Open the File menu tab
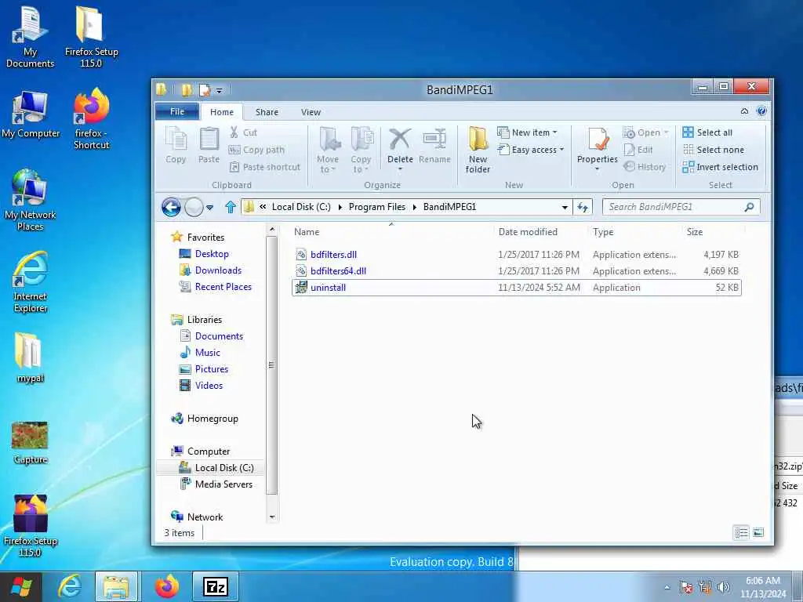Screen dimensions: 803x602 (x=177, y=111)
